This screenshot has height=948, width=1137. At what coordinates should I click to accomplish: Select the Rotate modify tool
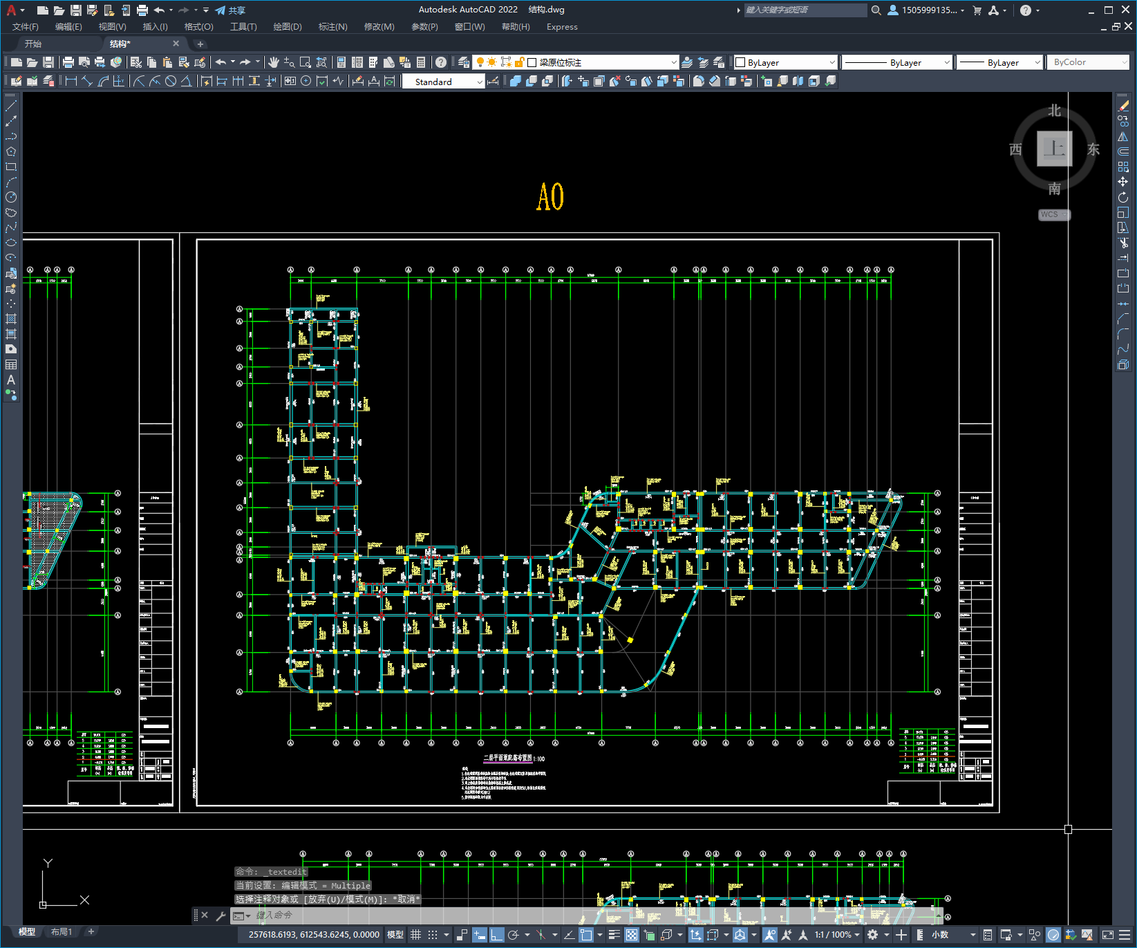[x=1123, y=197]
